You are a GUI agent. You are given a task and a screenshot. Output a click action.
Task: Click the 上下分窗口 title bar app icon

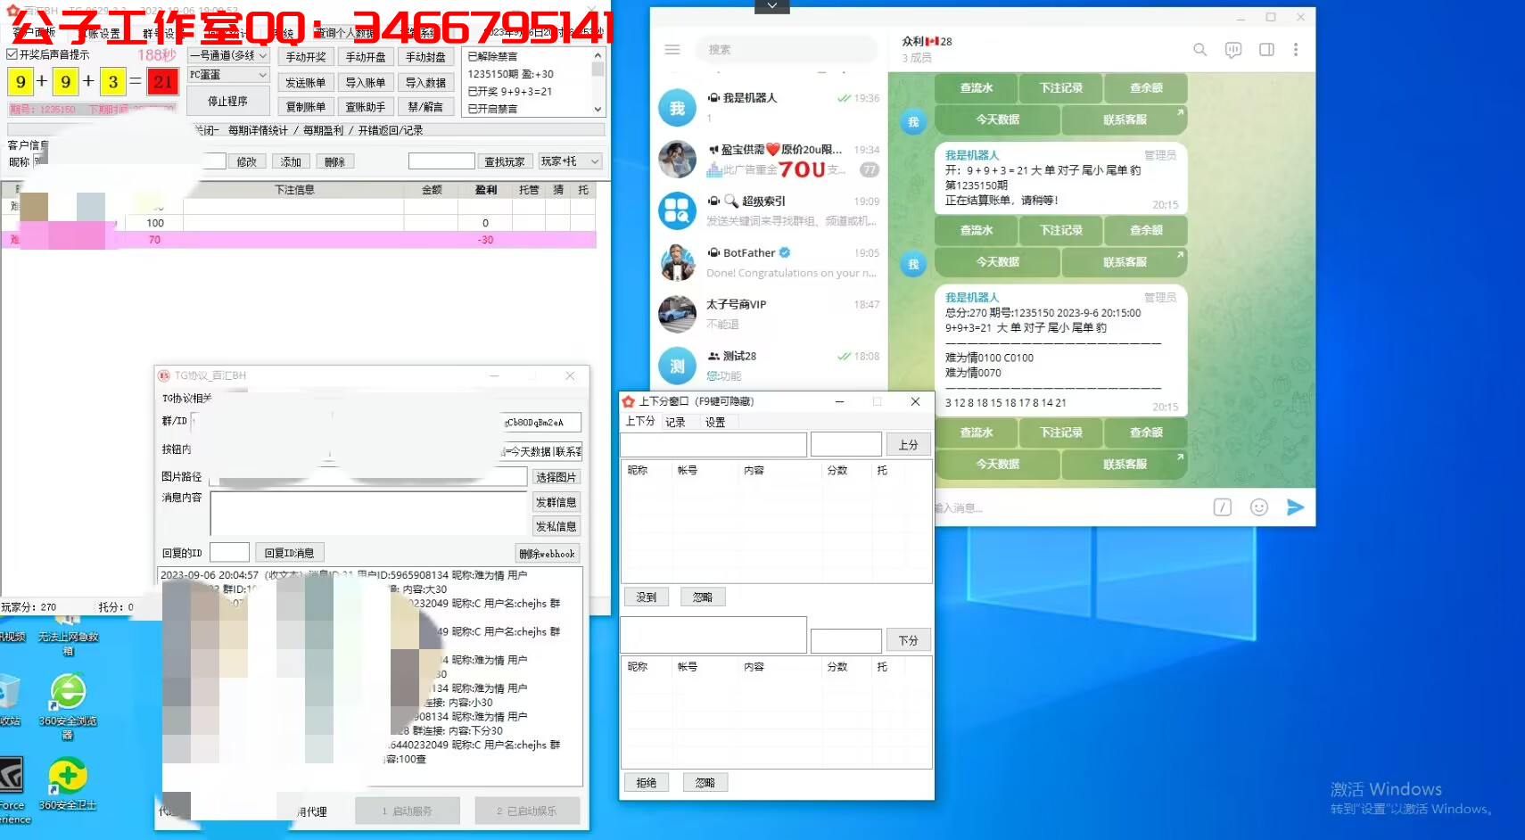click(629, 401)
